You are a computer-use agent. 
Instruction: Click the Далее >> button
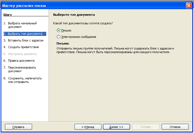[x=117, y=127]
